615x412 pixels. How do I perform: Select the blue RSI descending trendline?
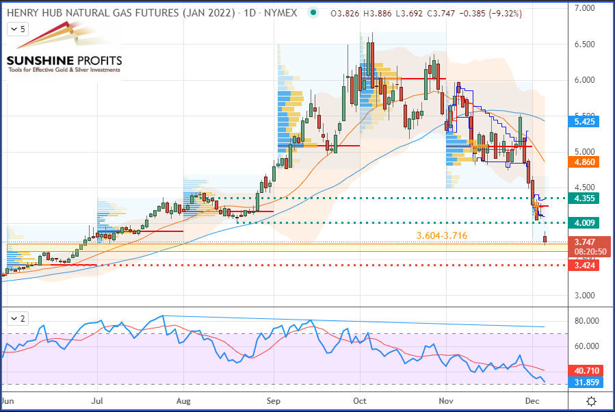353,321
